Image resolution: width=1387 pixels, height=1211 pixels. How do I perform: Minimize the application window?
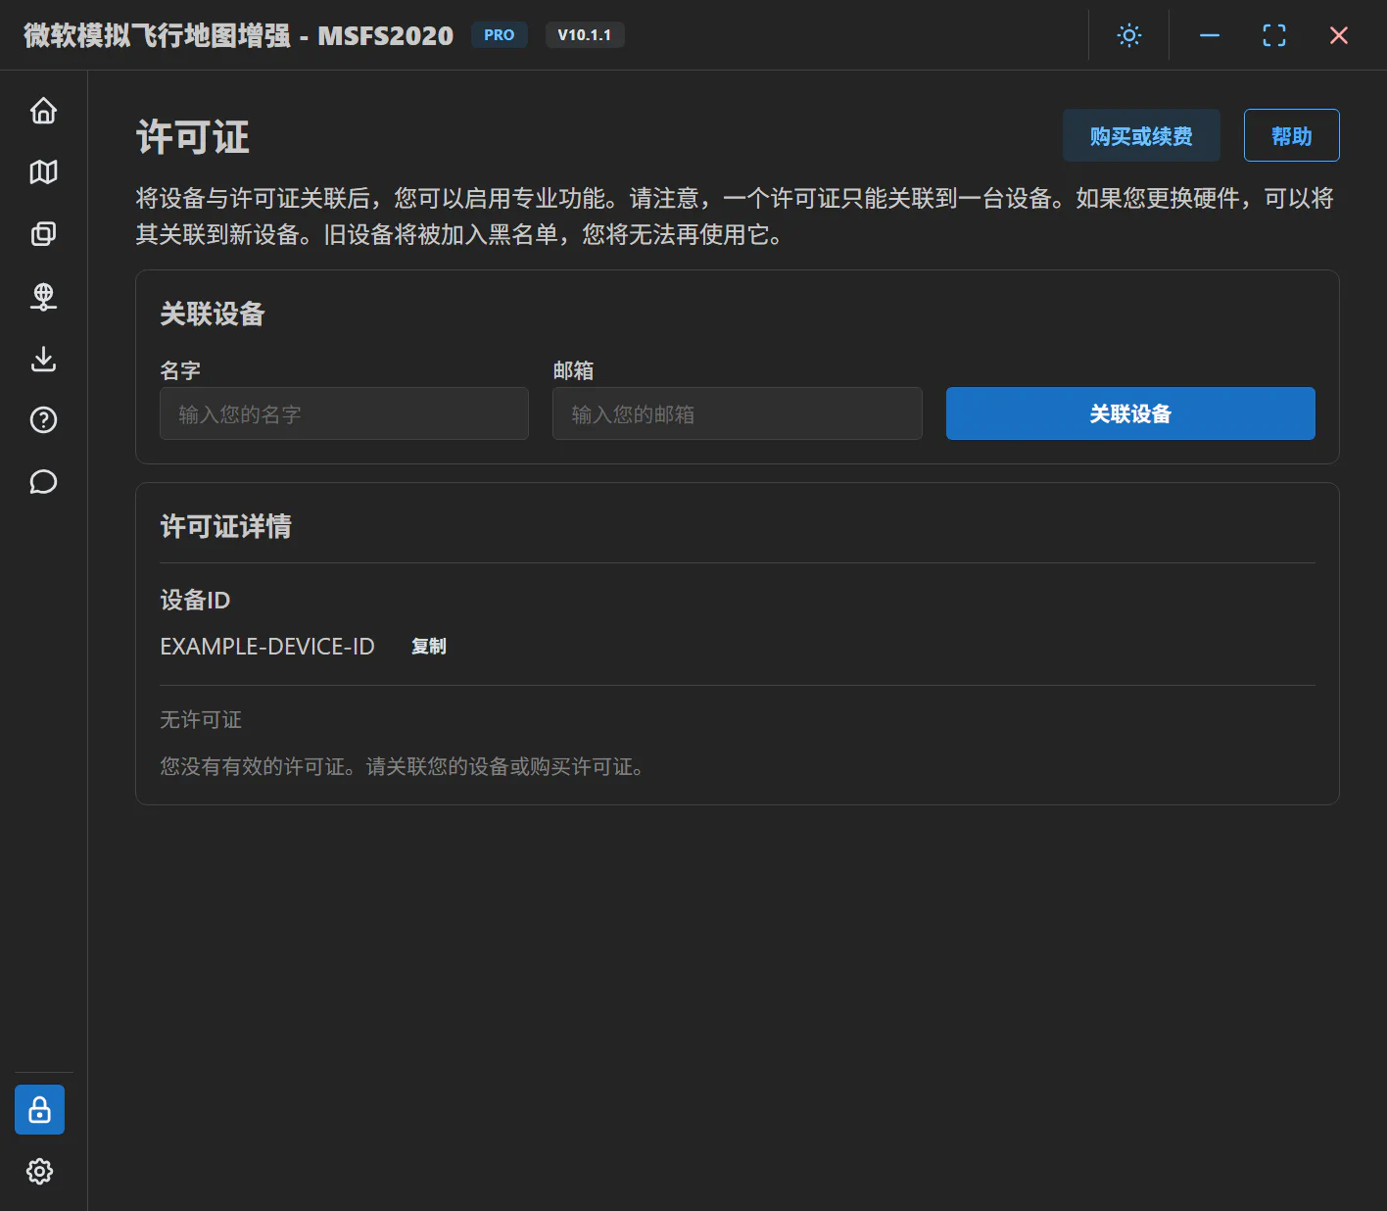[1210, 35]
